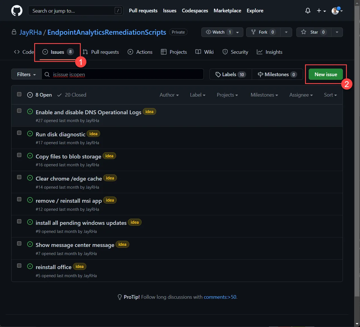
Task: Click the open-issue icon for reinstall office
Action: tap(30, 266)
